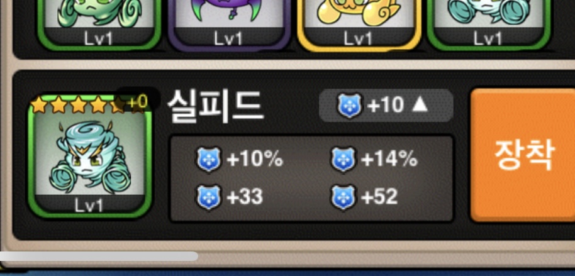This screenshot has height=276, width=575.
Task: Select the yellow-framed golden spirit card
Action: tap(359, 24)
